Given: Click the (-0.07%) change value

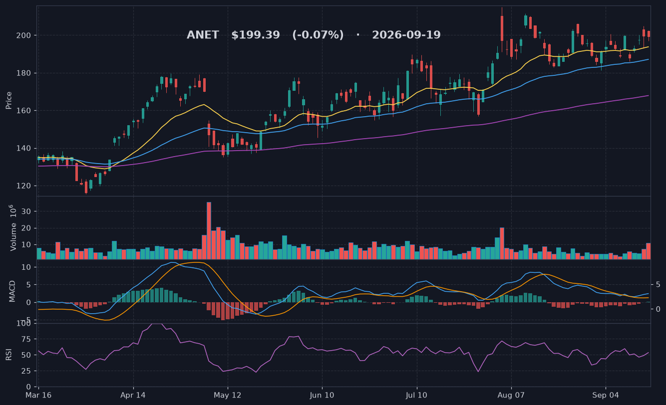Looking at the screenshot, I should [318, 35].
